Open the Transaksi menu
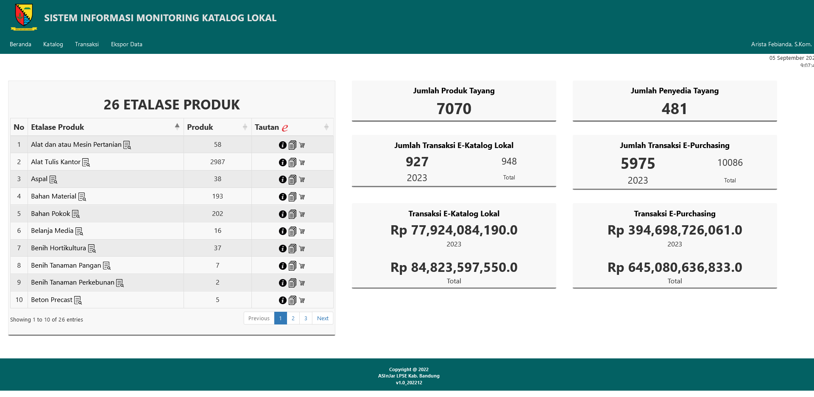814x397 pixels. [87, 44]
